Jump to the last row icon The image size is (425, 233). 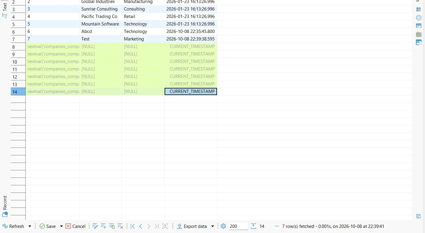[x=157, y=226]
